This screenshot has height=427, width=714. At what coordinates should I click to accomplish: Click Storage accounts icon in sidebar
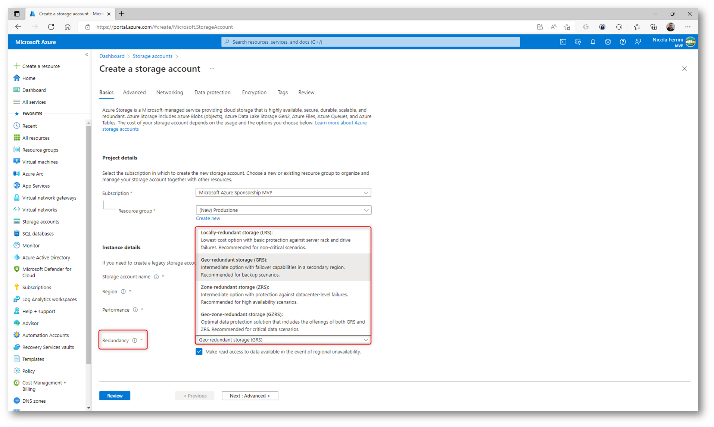(16, 221)
